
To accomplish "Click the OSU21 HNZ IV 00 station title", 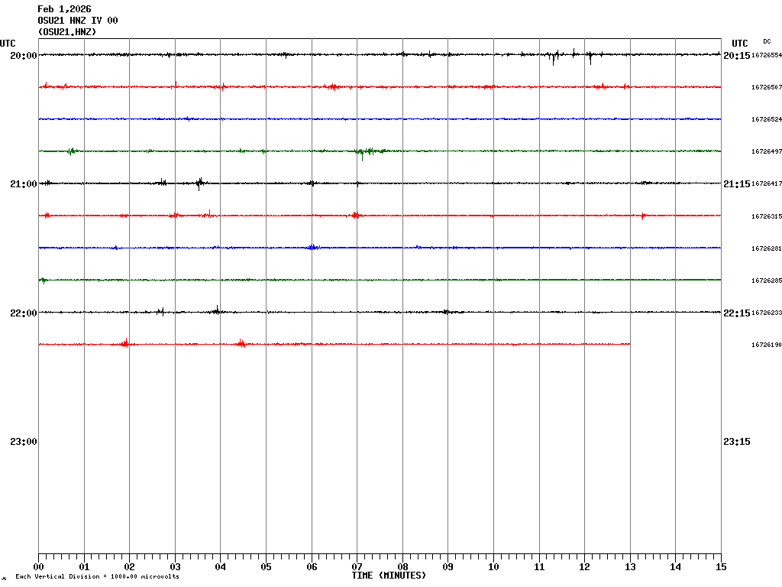I will (x=78, y=21).
